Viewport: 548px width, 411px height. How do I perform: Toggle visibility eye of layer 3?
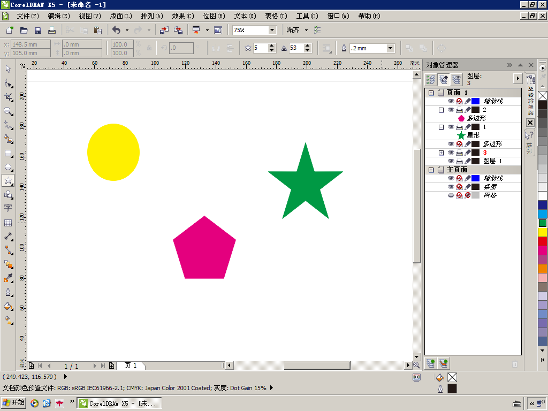(x=451, y=153)
